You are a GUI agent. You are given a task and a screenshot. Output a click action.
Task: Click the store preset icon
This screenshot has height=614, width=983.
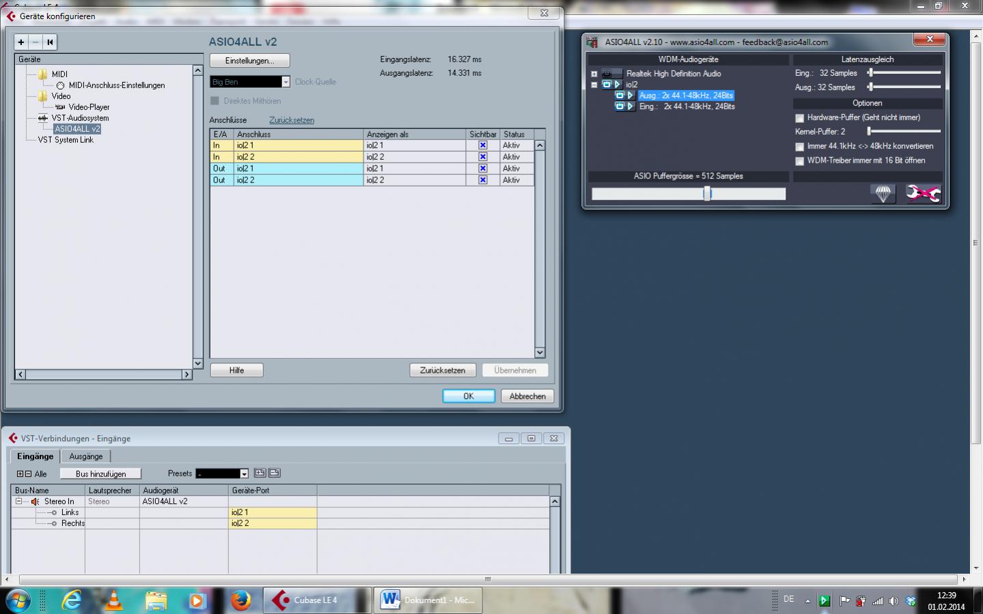click(260, 473)
